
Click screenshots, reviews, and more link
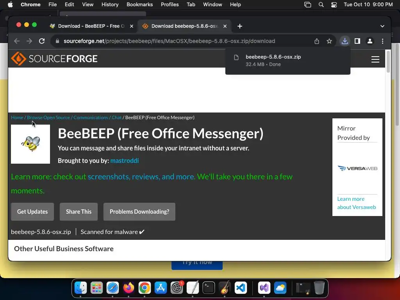point(141,177)
